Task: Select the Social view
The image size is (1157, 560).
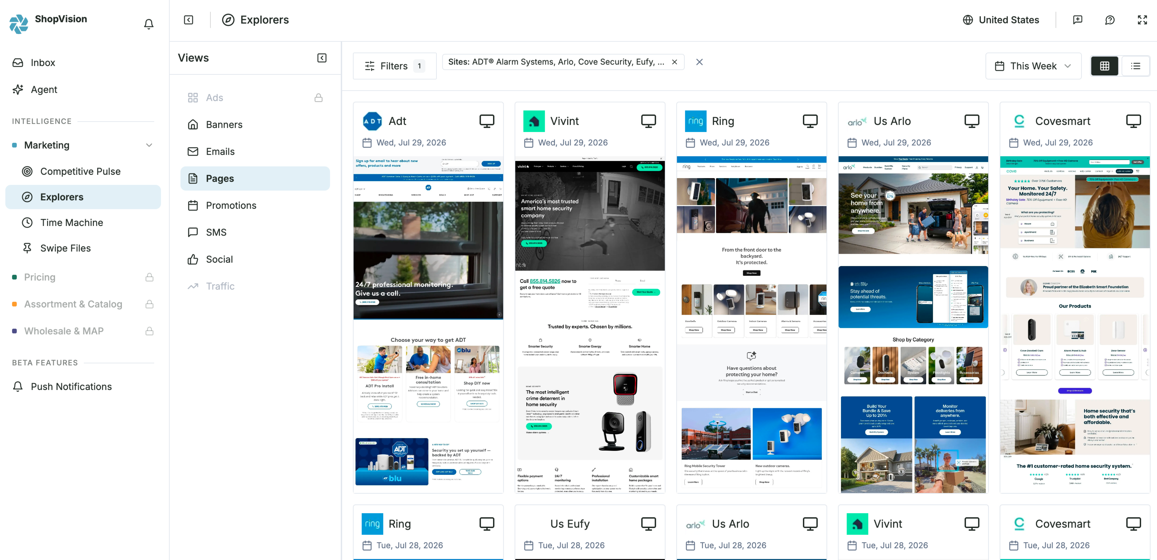Action: point(255,259)
